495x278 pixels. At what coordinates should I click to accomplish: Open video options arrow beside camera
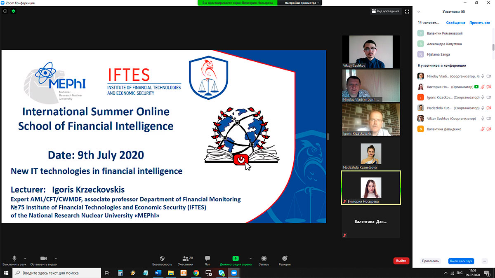(x=56, y=258)
